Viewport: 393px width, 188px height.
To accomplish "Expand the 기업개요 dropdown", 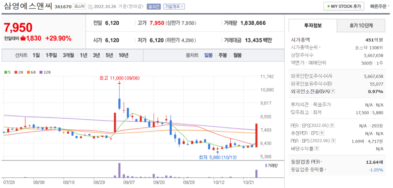I will point(174,7).
